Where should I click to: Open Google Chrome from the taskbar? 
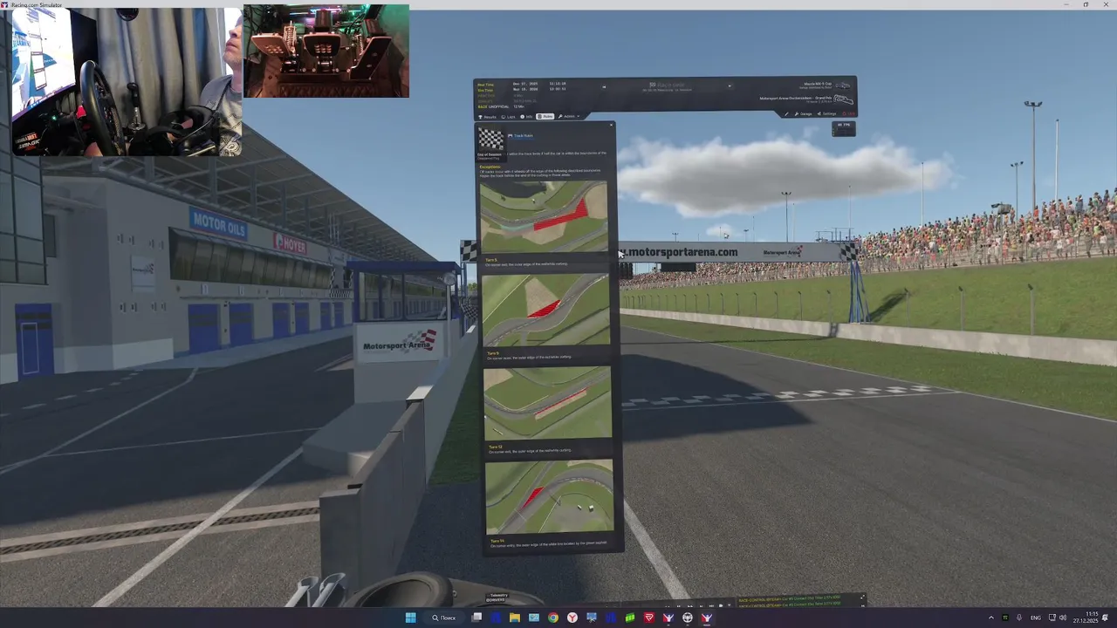click(x=553, y=618)
